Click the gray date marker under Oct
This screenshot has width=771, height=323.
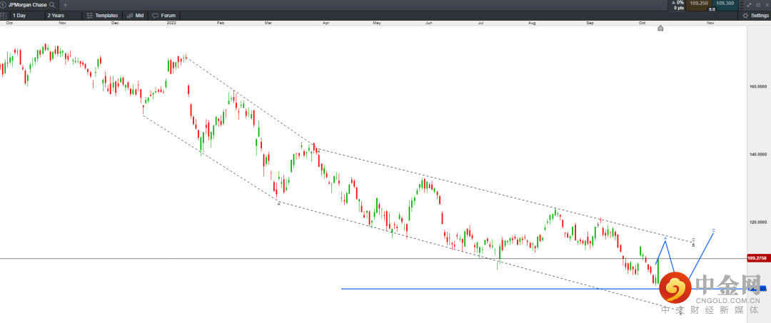point(660,29)
